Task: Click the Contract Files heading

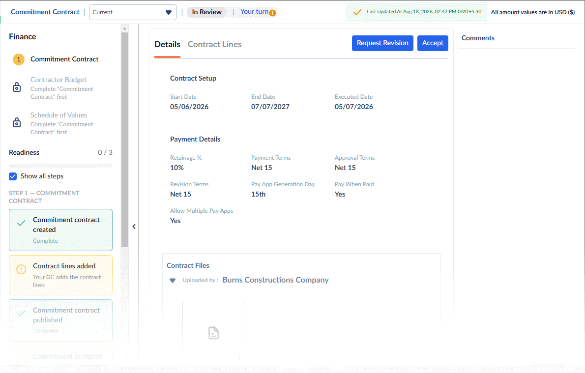Action: coord(188,265)
